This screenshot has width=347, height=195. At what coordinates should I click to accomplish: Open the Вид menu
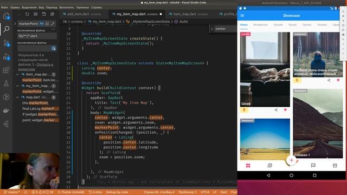click(41, 7)
